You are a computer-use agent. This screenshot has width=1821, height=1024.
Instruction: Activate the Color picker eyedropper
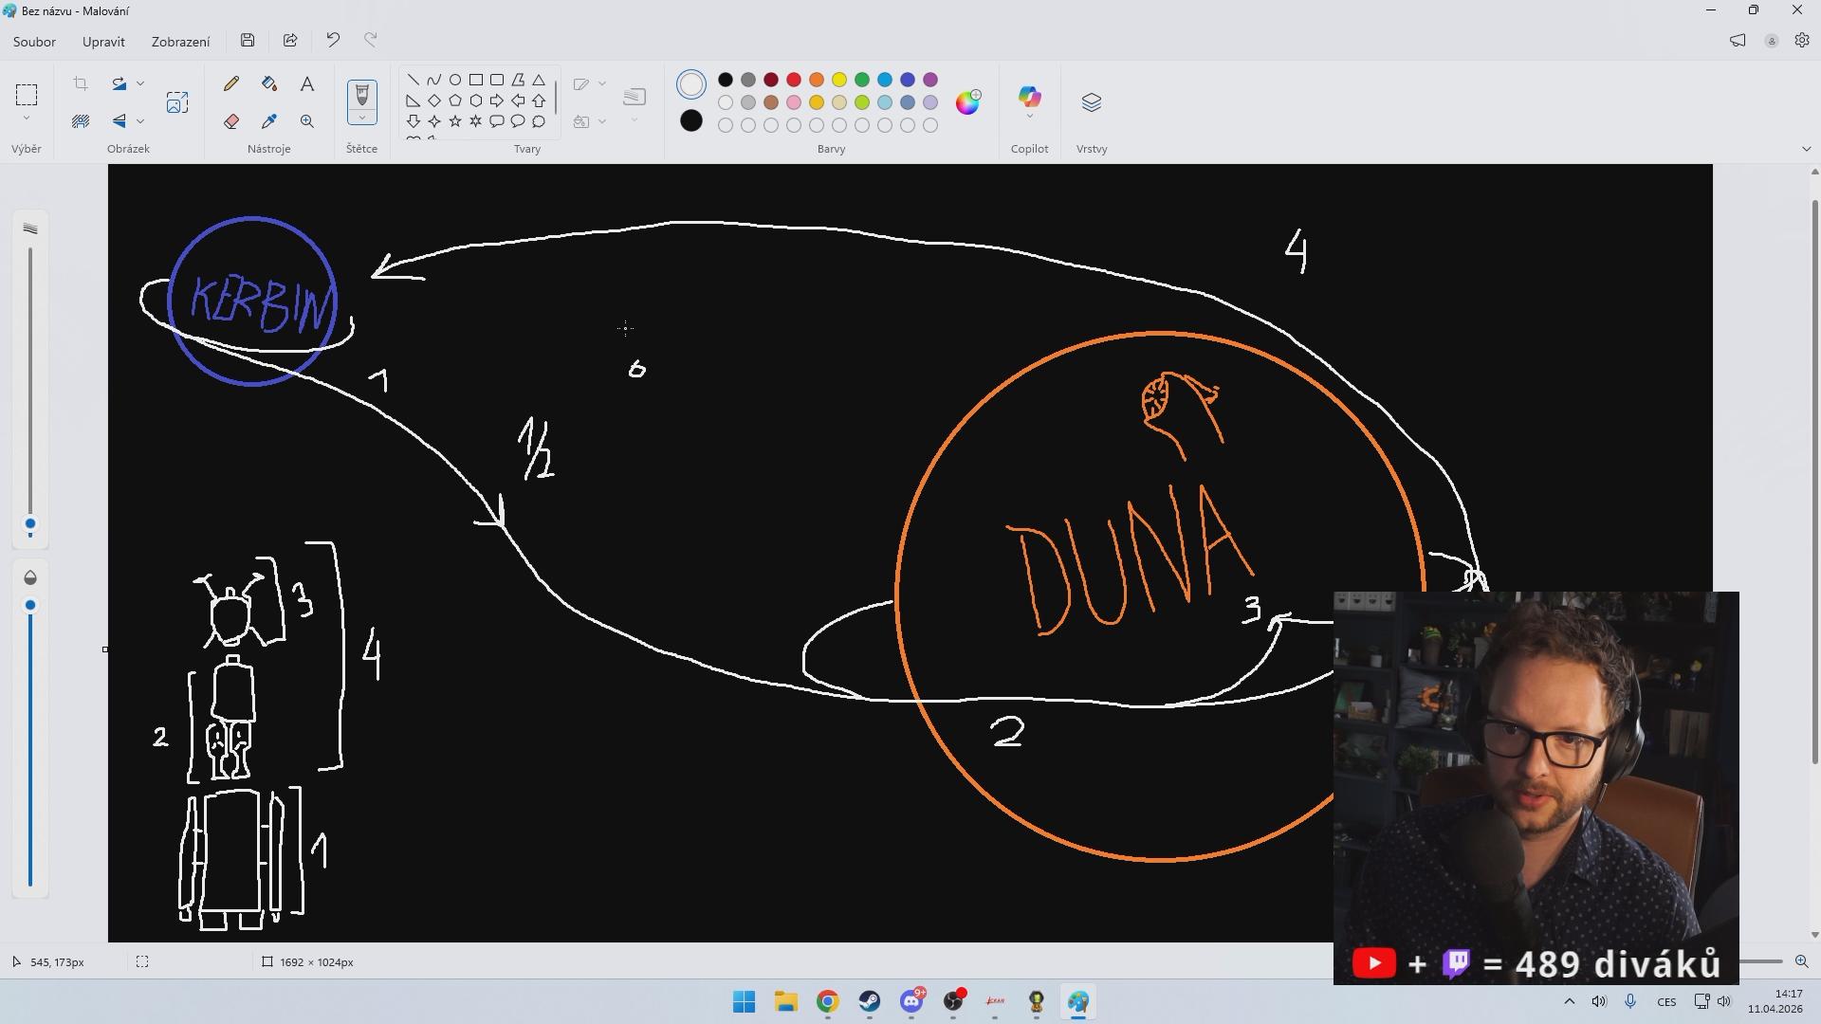click(x=269, y=121)
